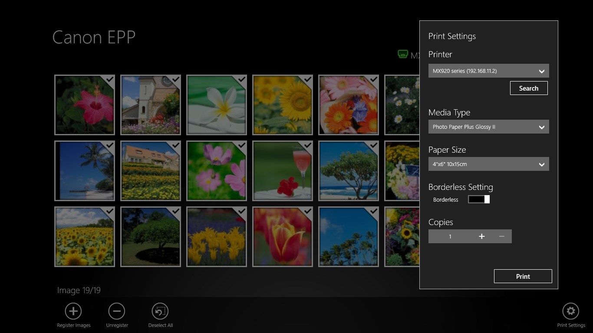The height and width of the screenshot is (333, 593).
Task: Open the Printer dropdown MX920 series
Action: 488,71
